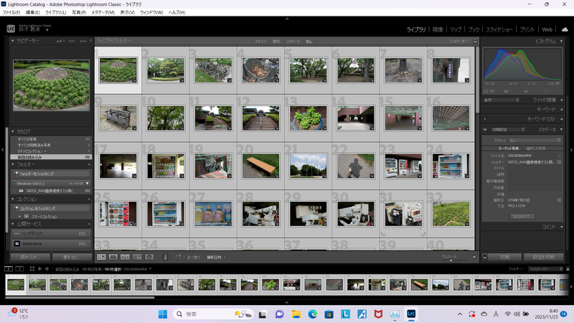
Task: Go back with the filmstrip left arrow
Action: [39, 268]
